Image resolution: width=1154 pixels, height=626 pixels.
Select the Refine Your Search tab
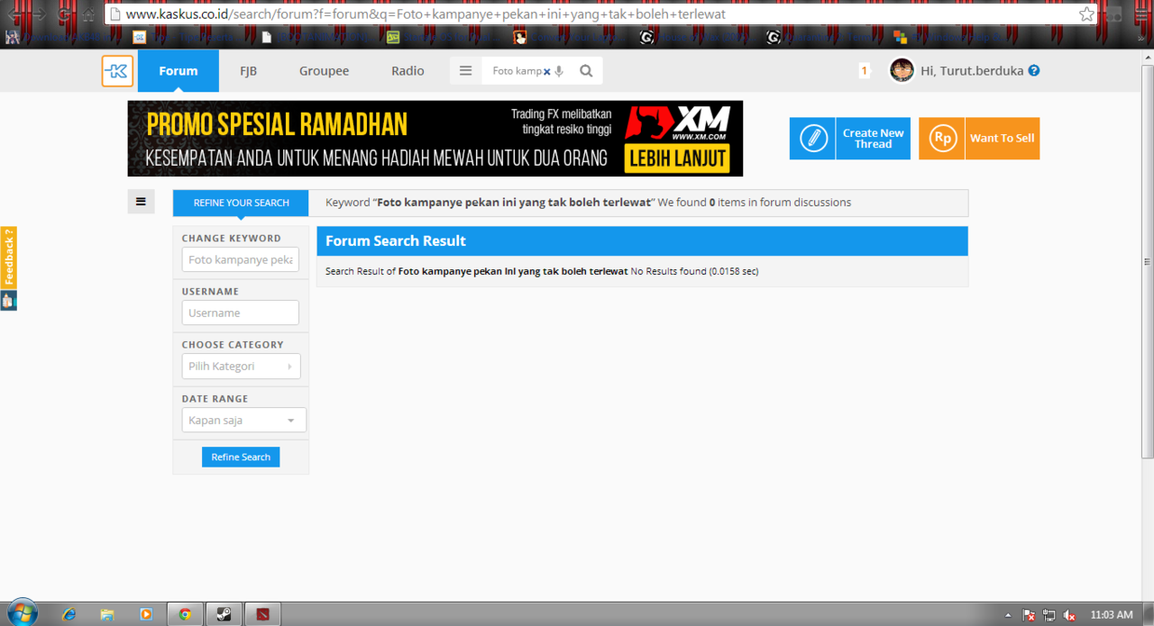coord(241,203)
